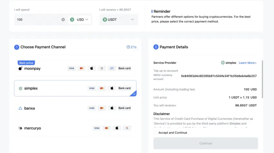Click the spend amount input field
The image size is (274, 153).
[38, 20]
